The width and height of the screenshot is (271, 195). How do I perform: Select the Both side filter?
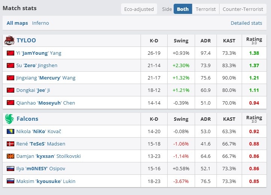[183, 9]
